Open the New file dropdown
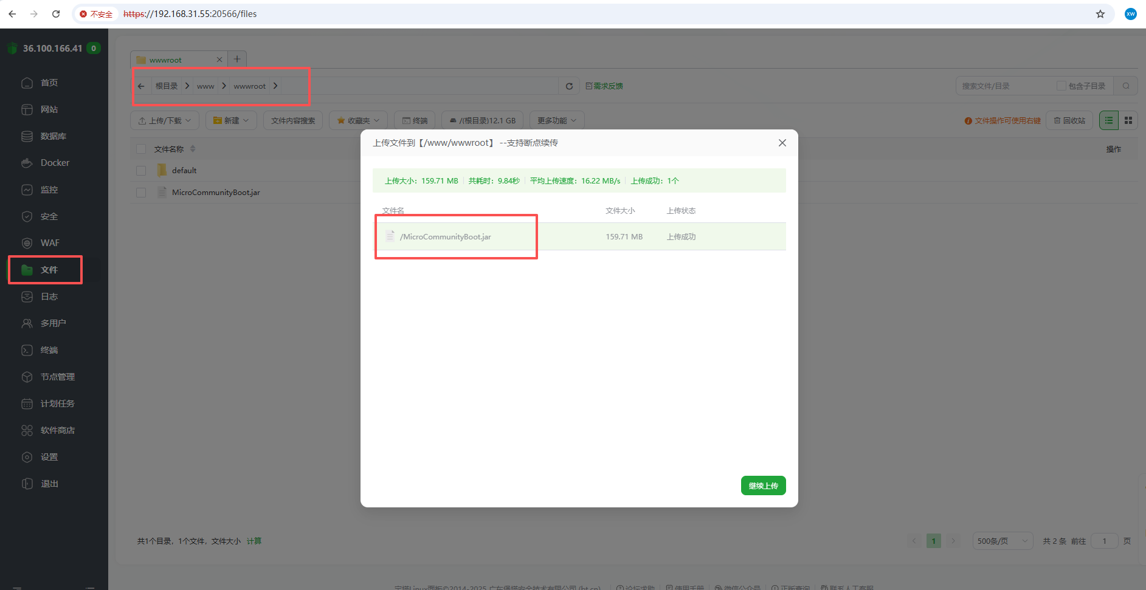 tap(231, 120)
